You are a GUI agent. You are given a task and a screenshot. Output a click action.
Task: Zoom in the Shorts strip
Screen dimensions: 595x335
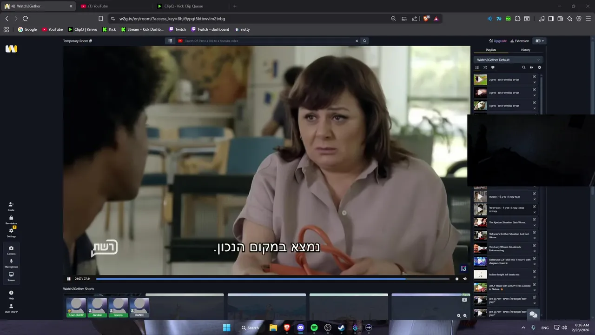pos(459,315)
